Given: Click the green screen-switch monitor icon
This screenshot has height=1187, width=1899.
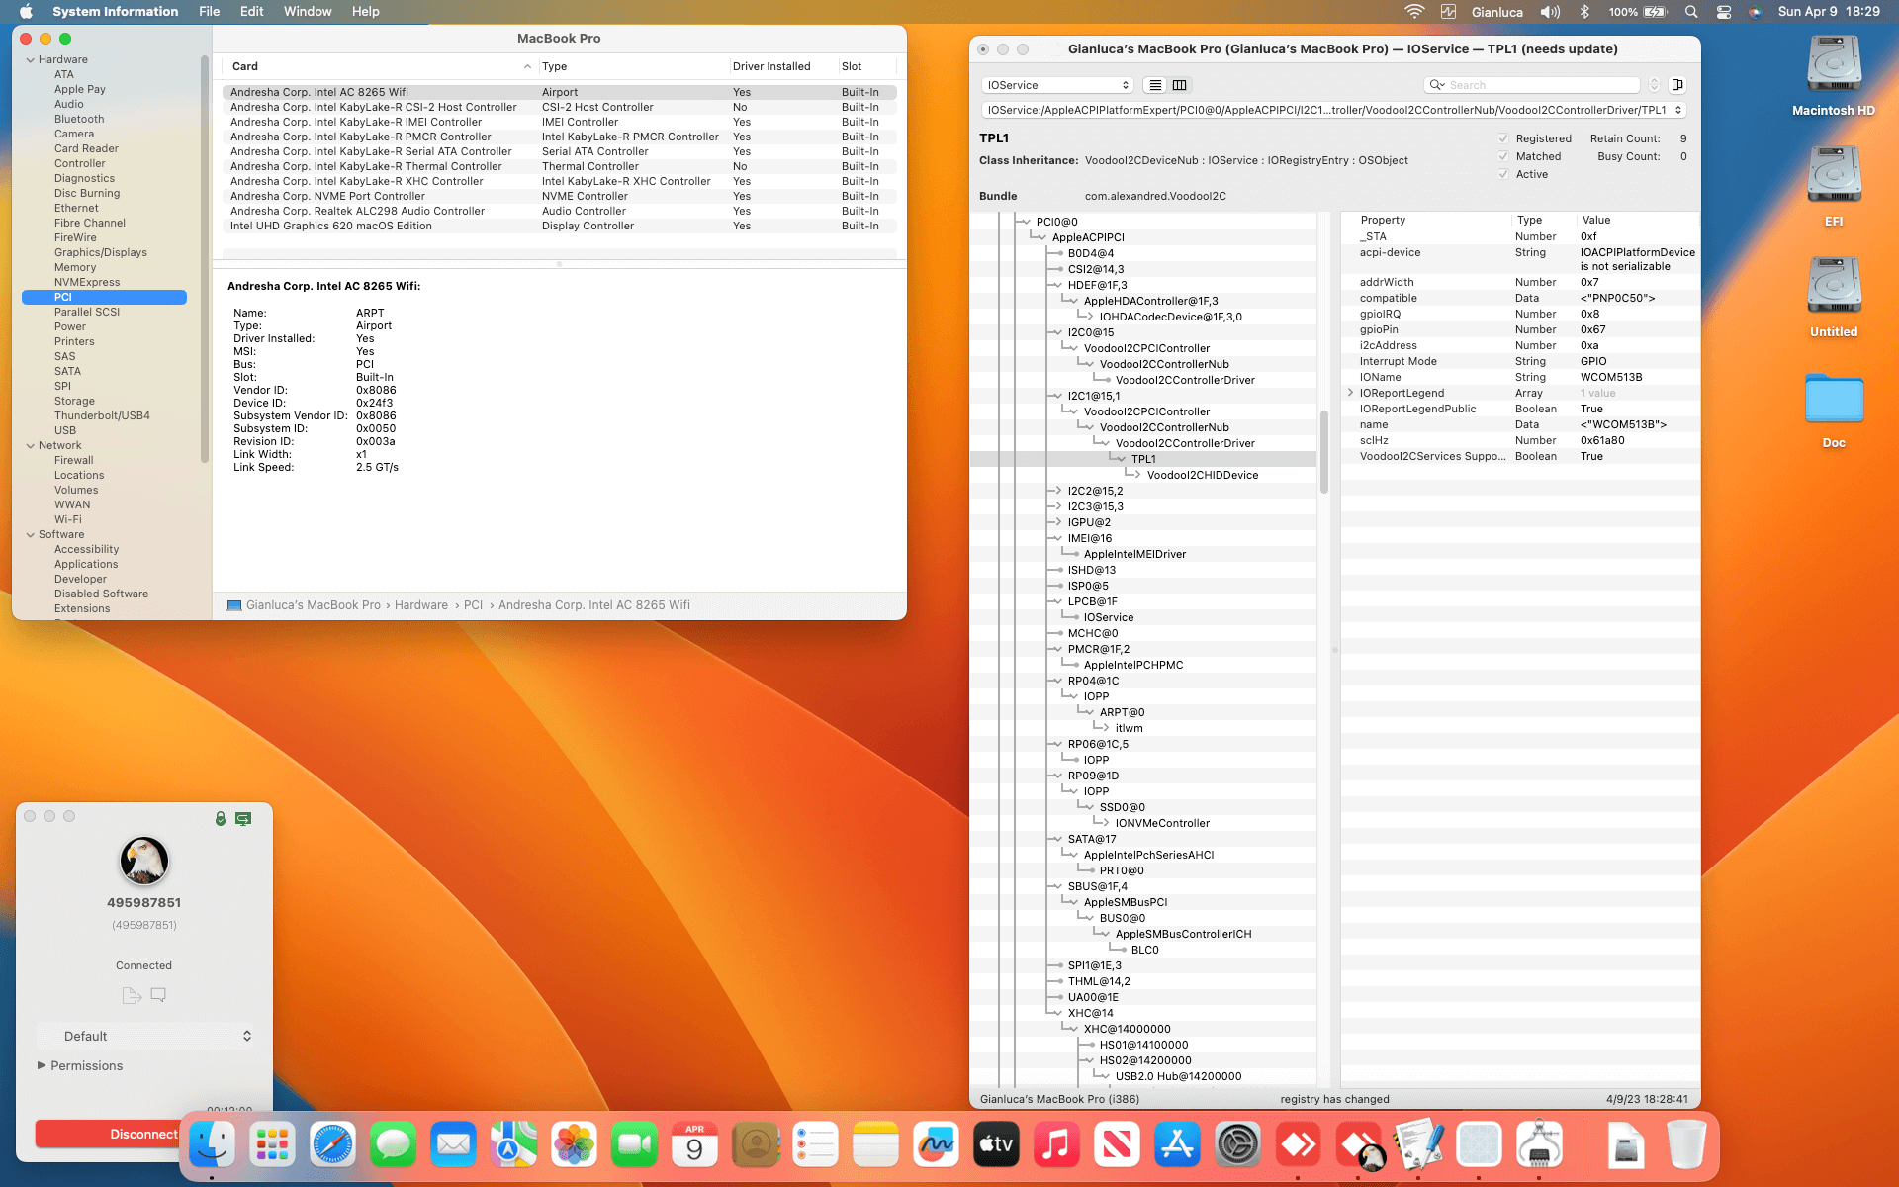Looking at the screenshot, I should pyautogui.click(x=243, y=818).
